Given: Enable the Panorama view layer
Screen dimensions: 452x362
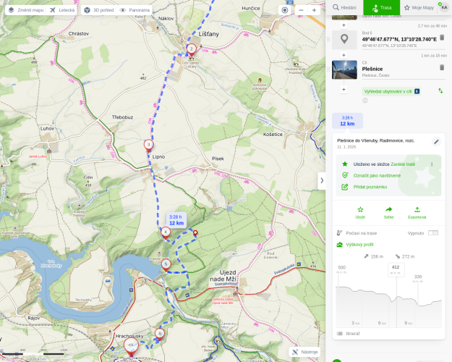Looking at the screenshot, I should click(135, 10).
